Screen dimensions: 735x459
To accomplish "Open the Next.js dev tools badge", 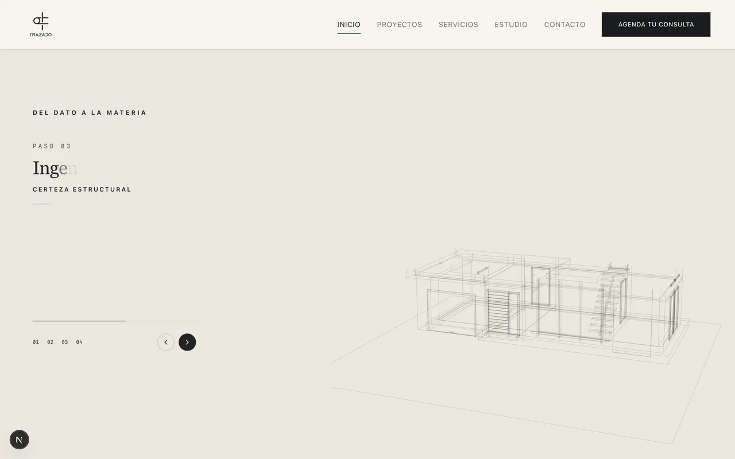I will 20,439.
